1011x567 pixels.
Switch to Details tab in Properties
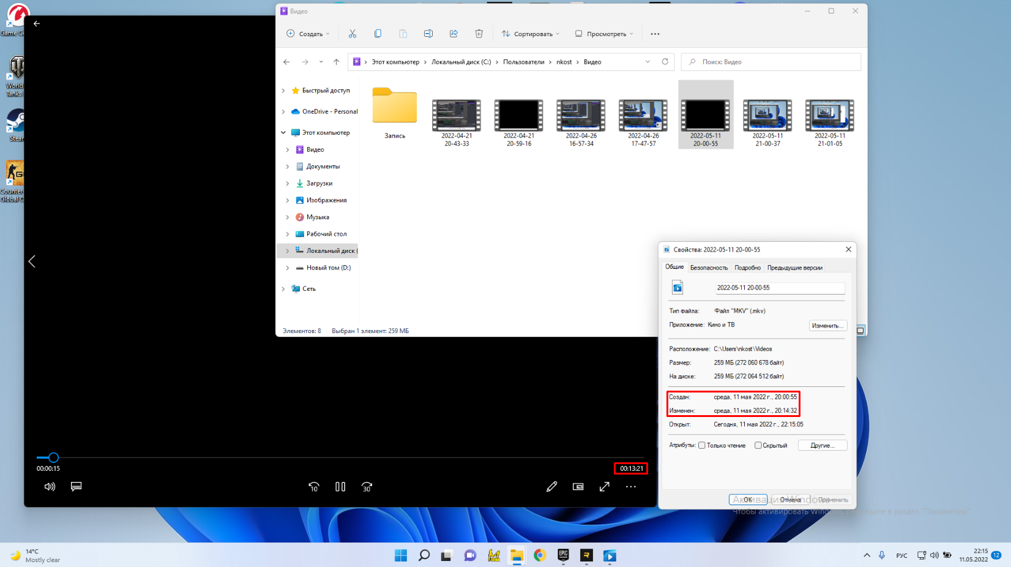(747, 268)
